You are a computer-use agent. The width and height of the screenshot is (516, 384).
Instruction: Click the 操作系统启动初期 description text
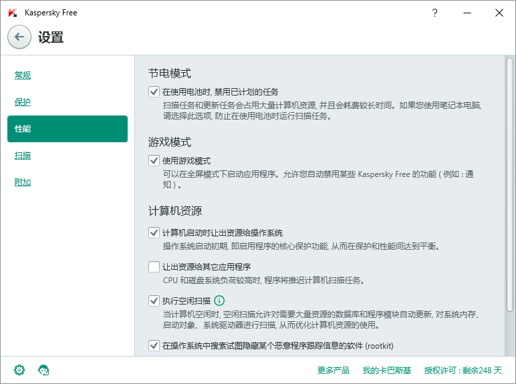tap(301, 246)
